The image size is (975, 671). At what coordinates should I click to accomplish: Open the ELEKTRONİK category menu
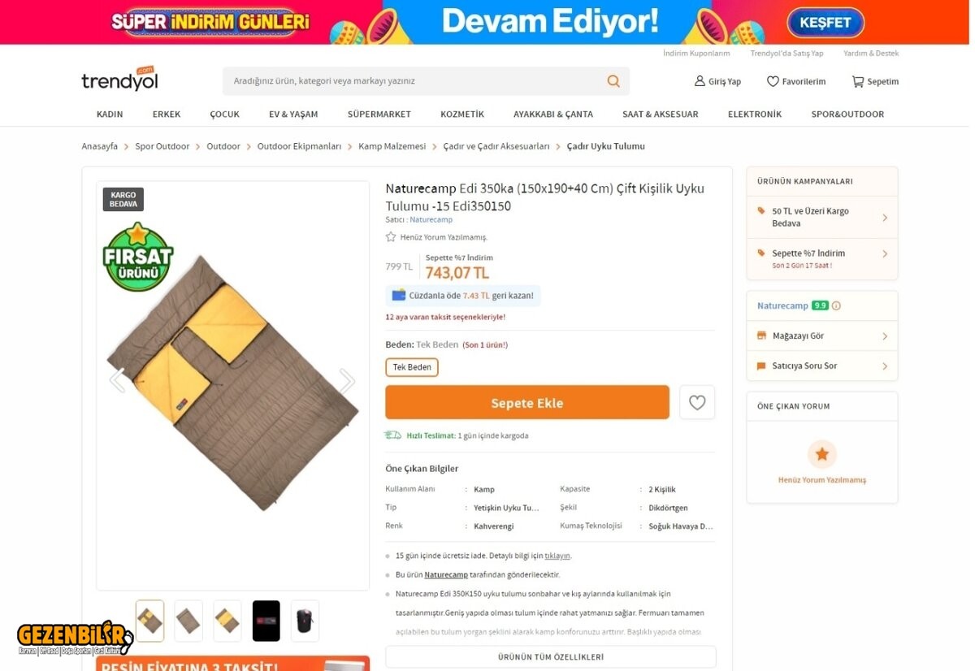click(754, 115)
